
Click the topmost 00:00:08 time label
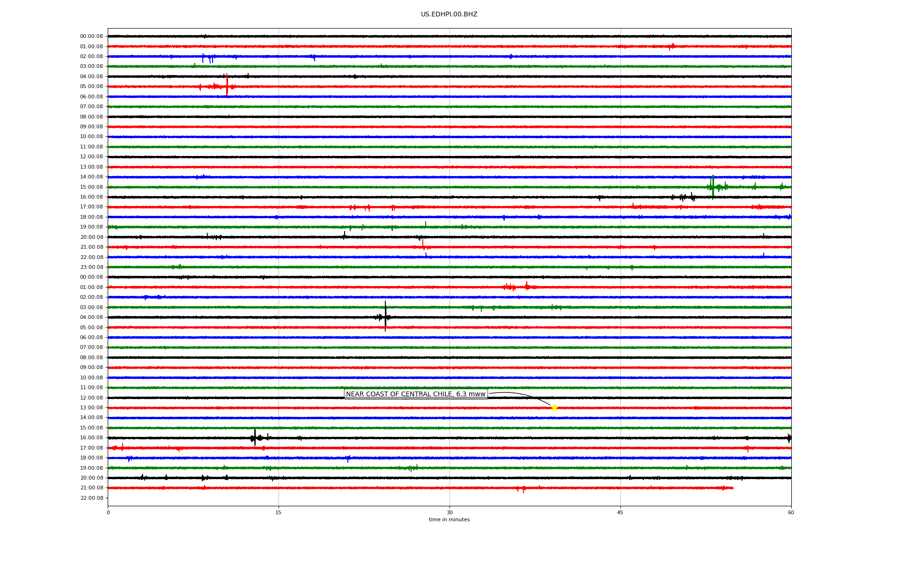coord(91,37)
